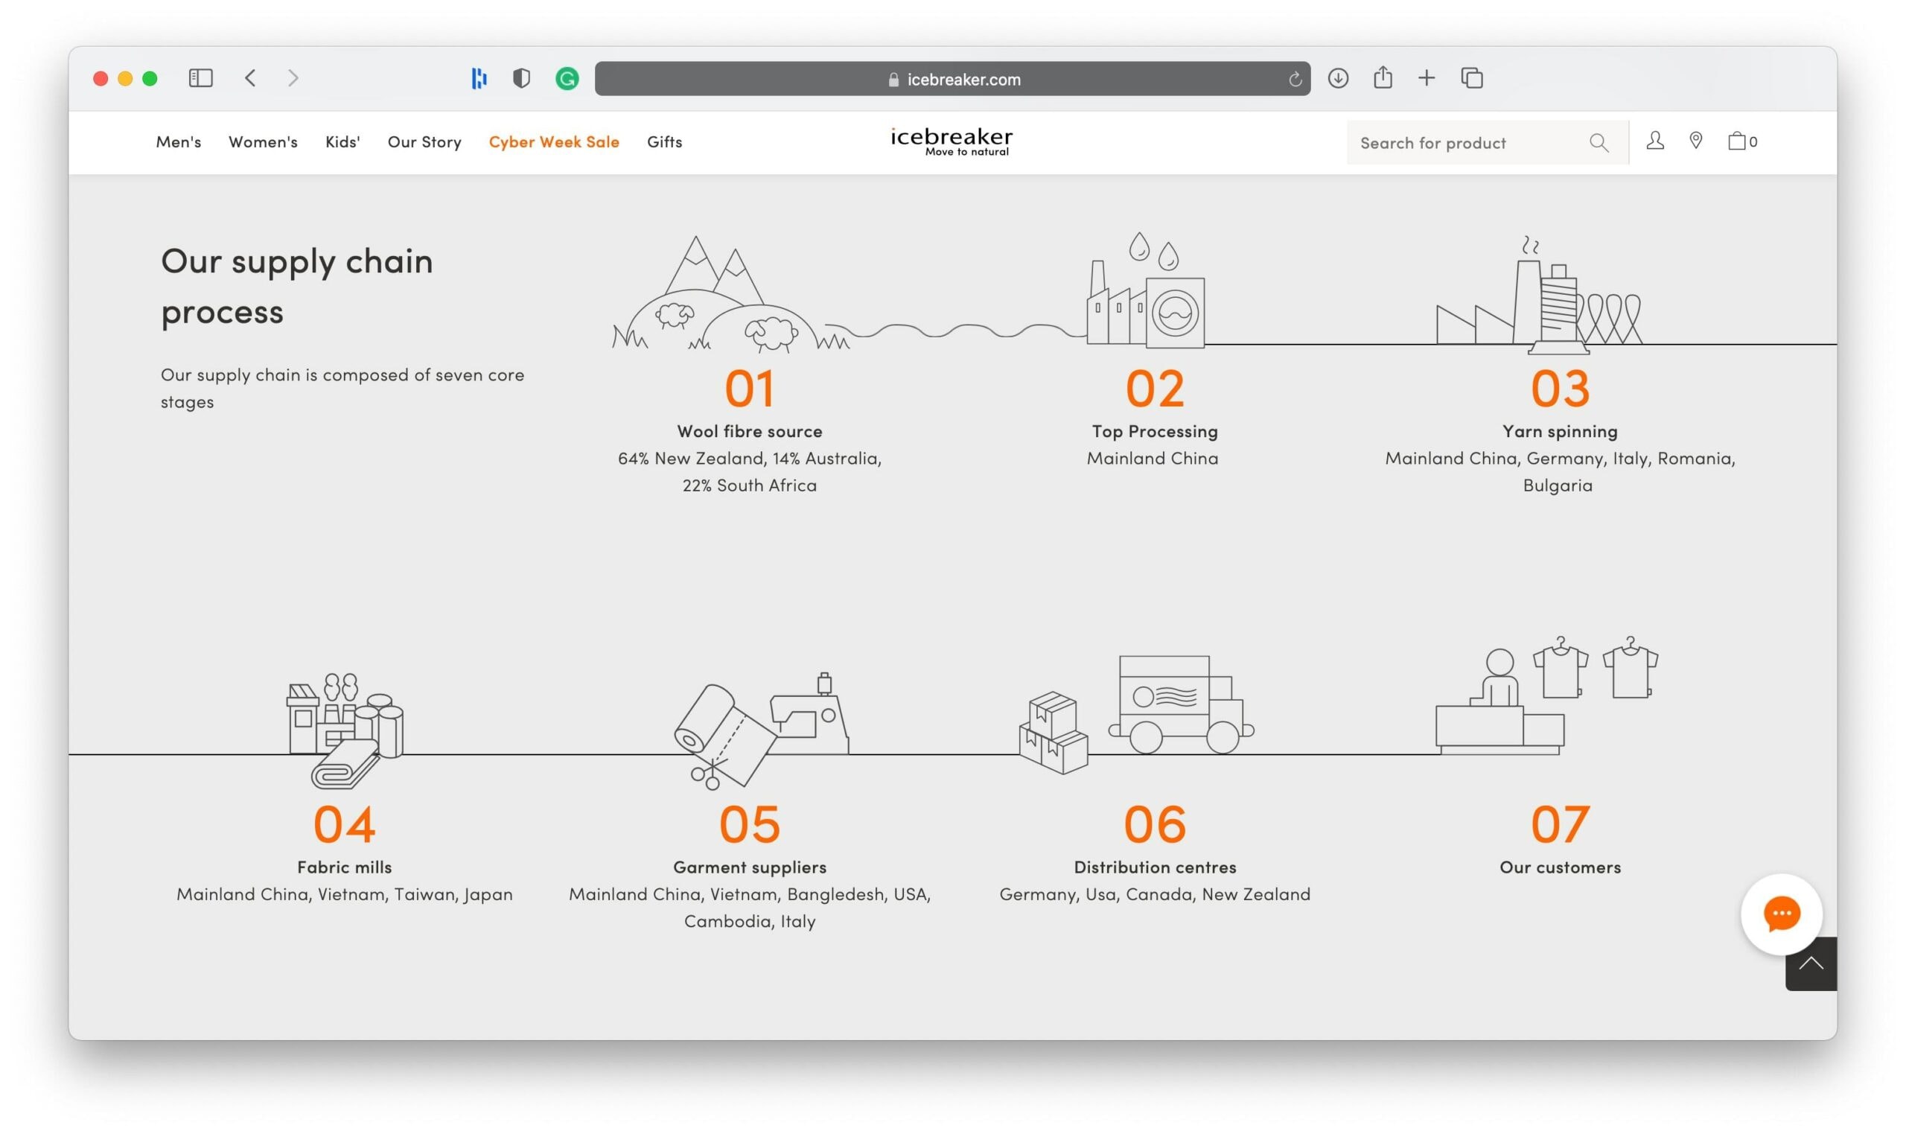Viewport: 1906px width, 1131px height.
Task: Click the live chat orange chat bubble button
Action: click(x=1778, y=913)
